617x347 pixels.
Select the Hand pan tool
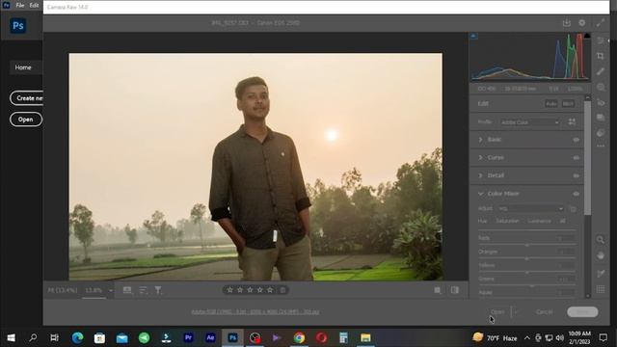coord(600,255)
